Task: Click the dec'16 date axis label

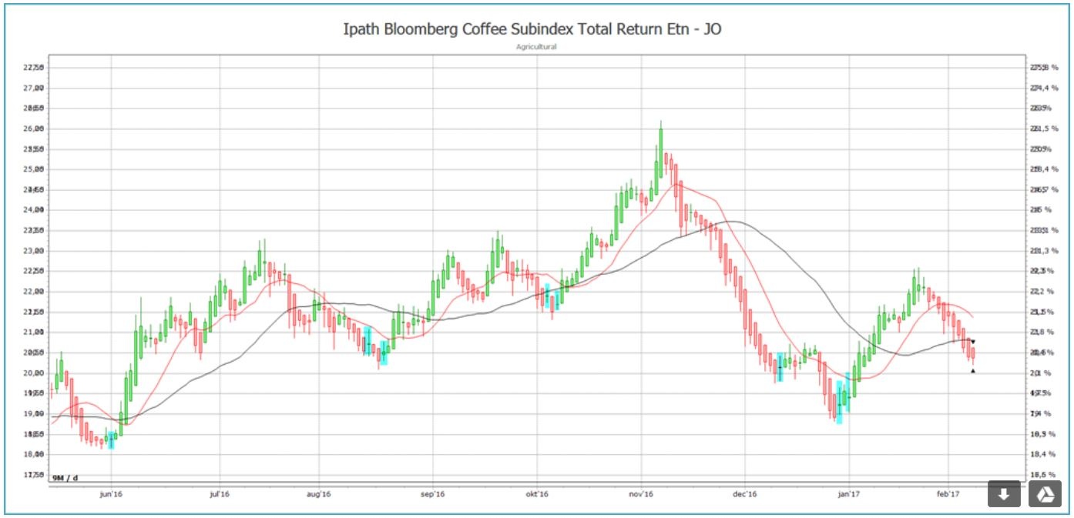Action: pos(746,494)
